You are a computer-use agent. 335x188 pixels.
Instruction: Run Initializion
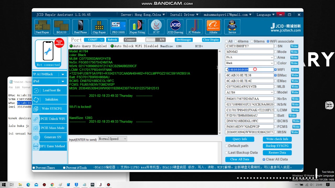(x=50, y=99)
